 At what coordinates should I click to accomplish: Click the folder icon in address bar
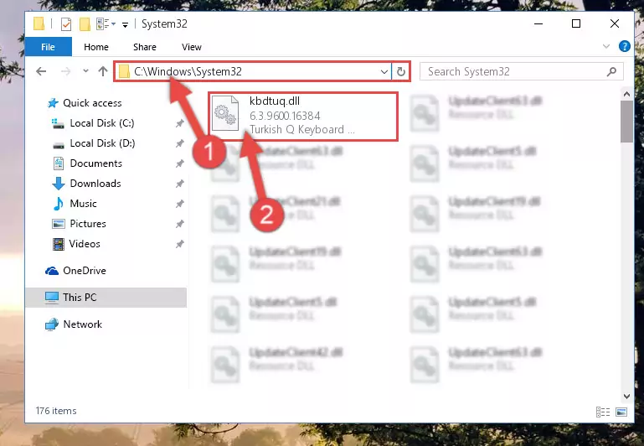click(x=124, y=71)
